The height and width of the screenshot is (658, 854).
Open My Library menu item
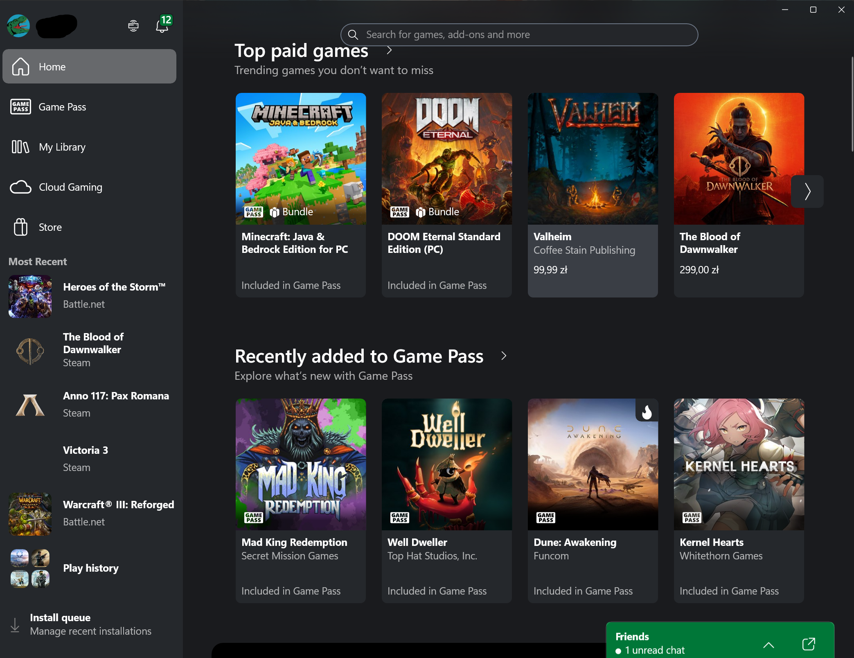point(89,147)
